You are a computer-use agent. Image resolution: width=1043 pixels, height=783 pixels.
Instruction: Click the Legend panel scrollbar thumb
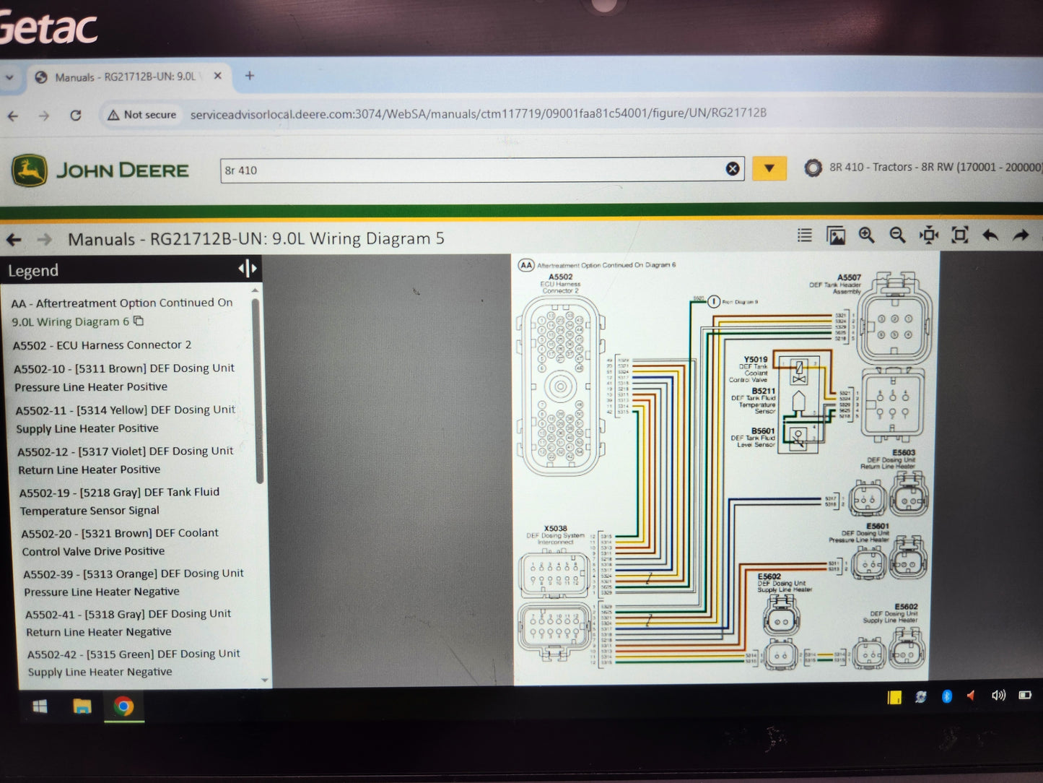pyautogui.click(x=257, y=390)
